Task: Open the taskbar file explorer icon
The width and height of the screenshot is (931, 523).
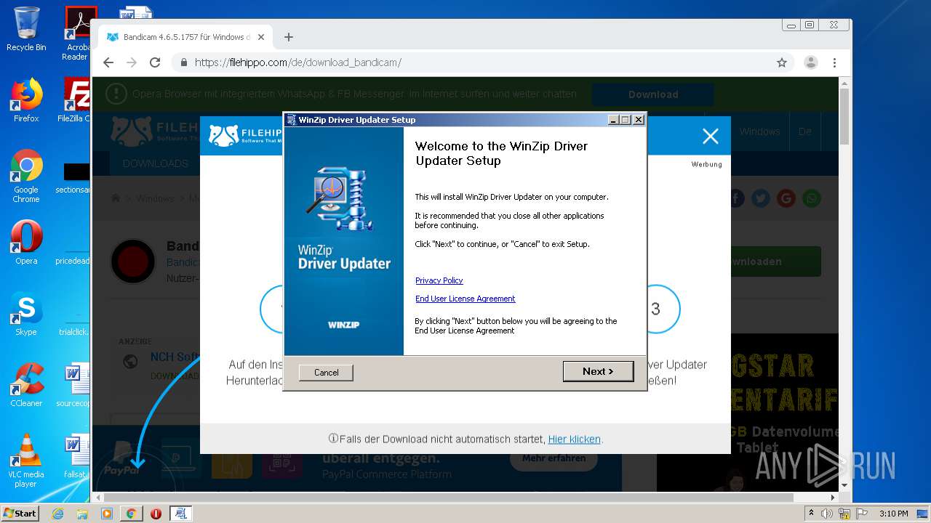Action: click(x=82, y=514)
